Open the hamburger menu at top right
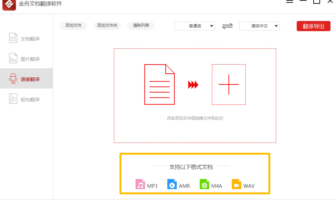336x200 pixels. click(289, 2)
